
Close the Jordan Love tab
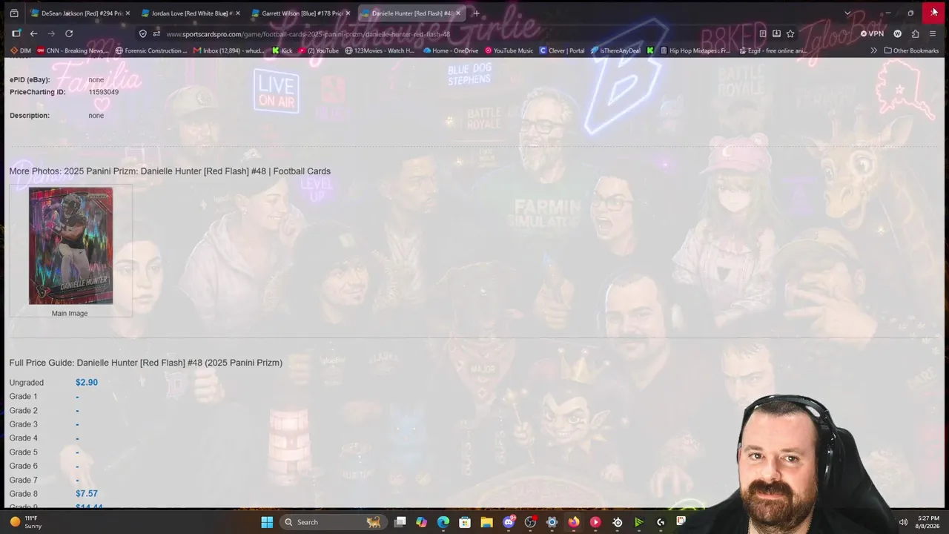pos(238,13)
